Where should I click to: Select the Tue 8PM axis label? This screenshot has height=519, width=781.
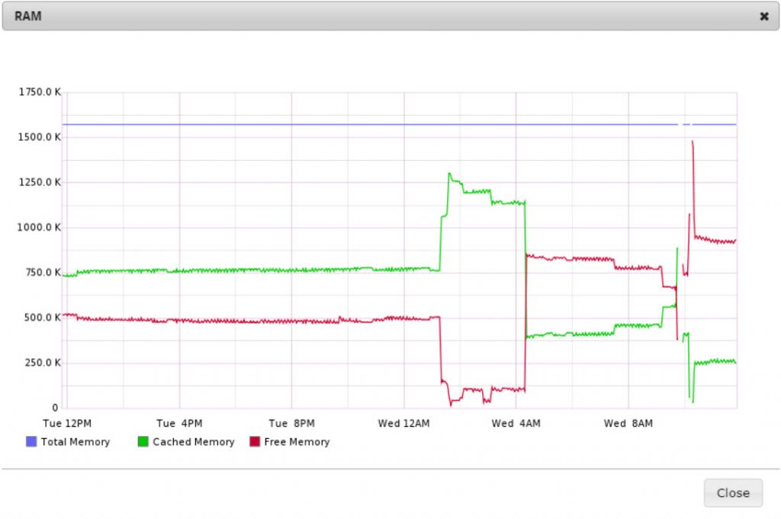click(291, 424)
